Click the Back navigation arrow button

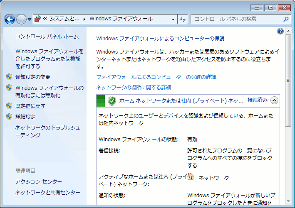(x=10, y=19)
